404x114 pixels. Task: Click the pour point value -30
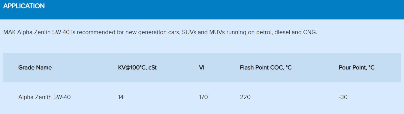click(x=343, y=97)
